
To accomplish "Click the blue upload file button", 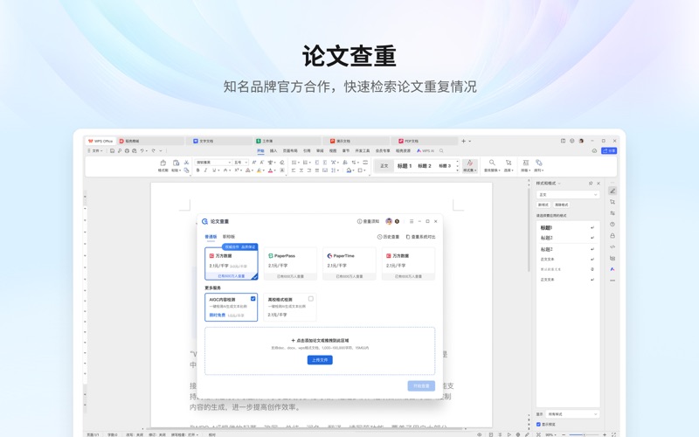I will [320, 360].
